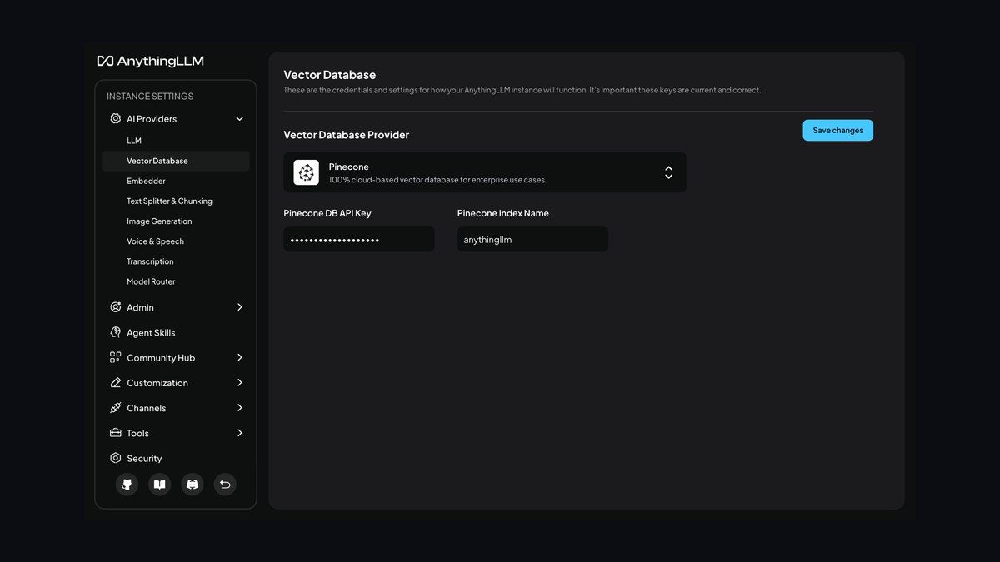Viewport: 1000px width, 562px height.
Task: Click the Admin user icon
Action: (116, 307)
